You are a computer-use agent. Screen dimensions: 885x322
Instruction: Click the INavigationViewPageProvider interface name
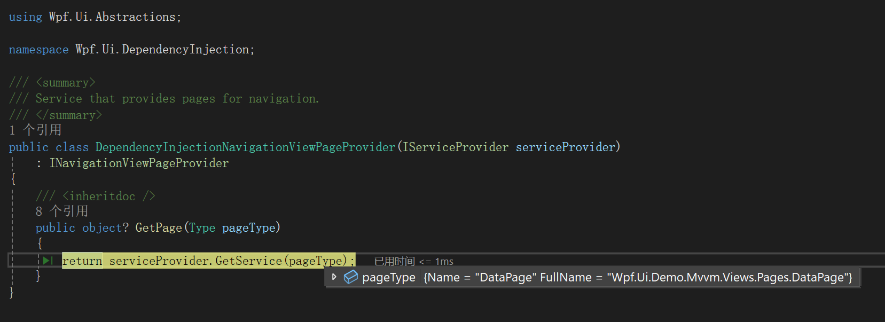tap(139, 163)
